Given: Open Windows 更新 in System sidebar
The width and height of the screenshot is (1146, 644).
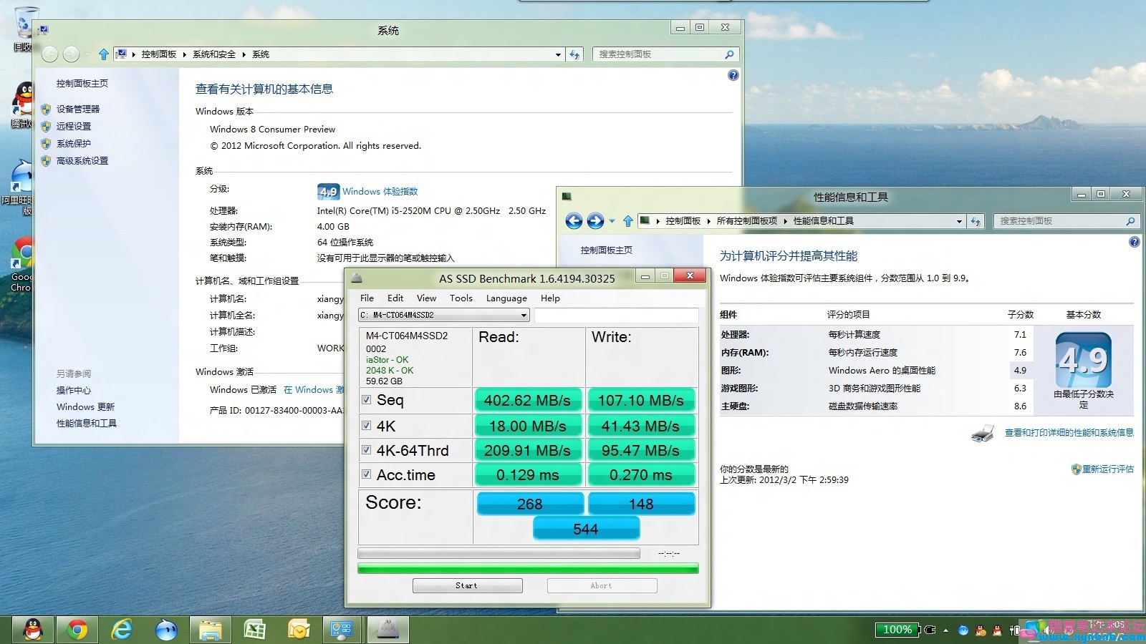Looking at the screenshot, I should pyautogui.click(x=85, y=407).
